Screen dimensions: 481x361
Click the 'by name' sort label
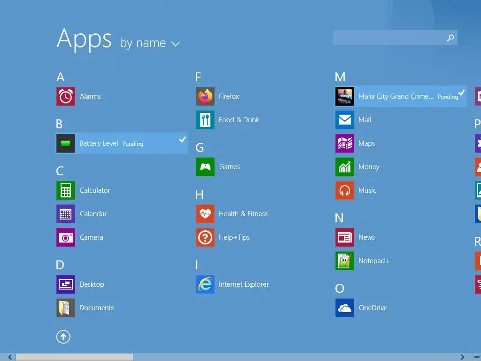[143, 43]
